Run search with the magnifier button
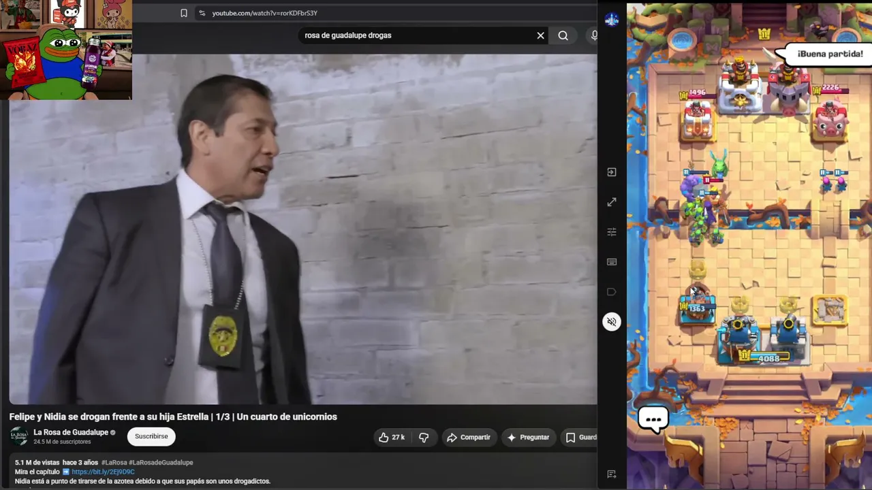The width and height of the screenshot is (872, 490). click(563, 35)
